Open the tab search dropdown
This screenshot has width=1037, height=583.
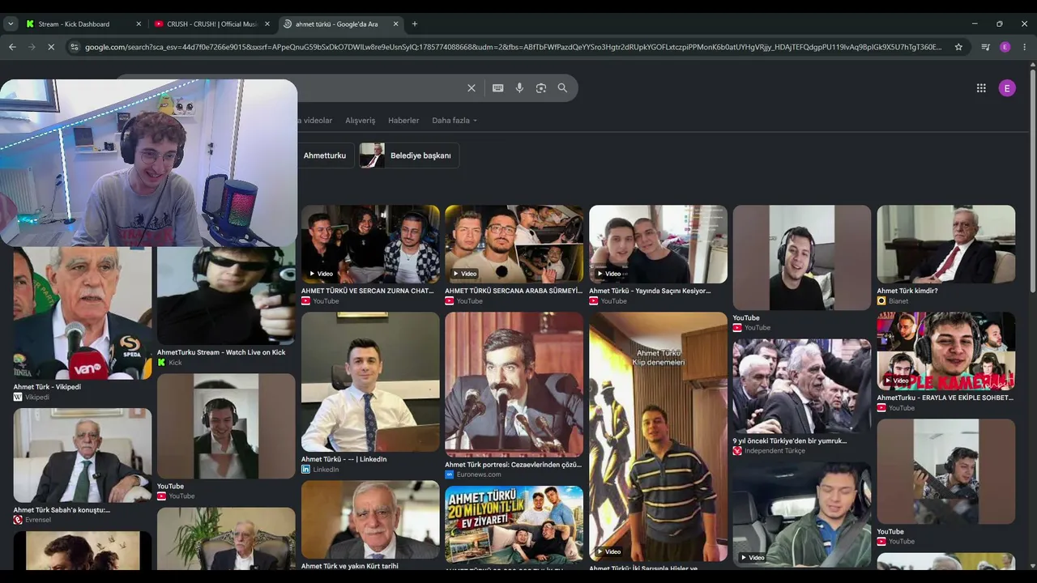(x=11, y=24)
